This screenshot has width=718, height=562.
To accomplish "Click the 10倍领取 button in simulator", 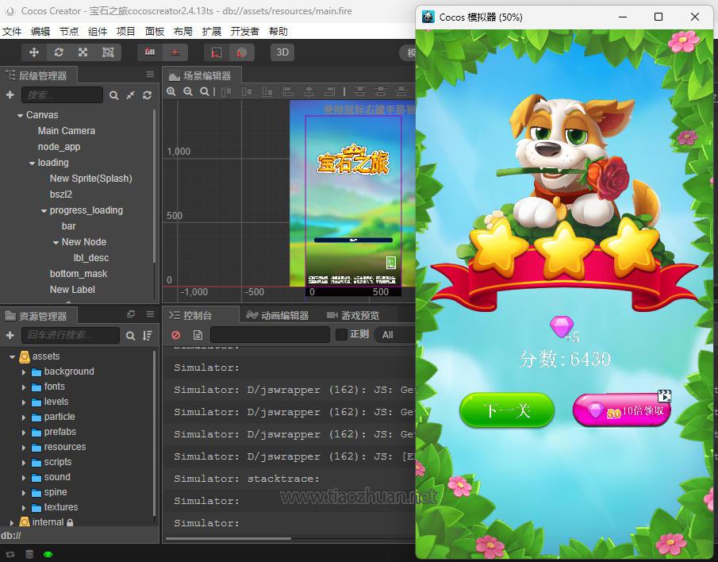I will pos(622,410).
